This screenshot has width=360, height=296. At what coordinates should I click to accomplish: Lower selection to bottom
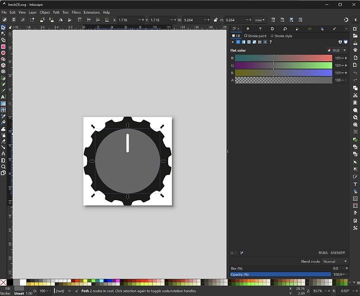click(x=107, y=20)
